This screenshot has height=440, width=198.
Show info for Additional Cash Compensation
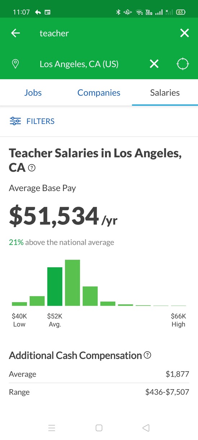coord(147,355)
